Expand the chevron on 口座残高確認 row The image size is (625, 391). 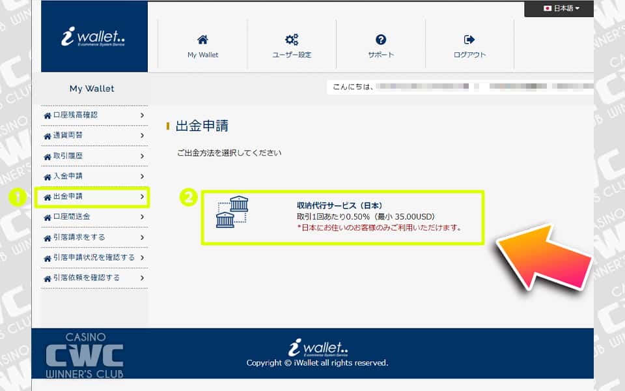[x=143, y=115]
